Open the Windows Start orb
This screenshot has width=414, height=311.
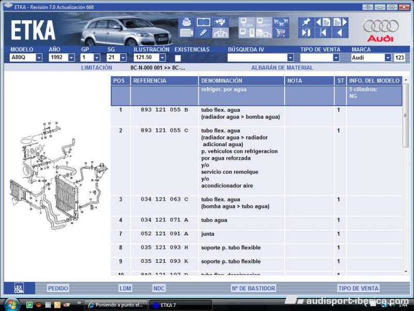point(11,304)
